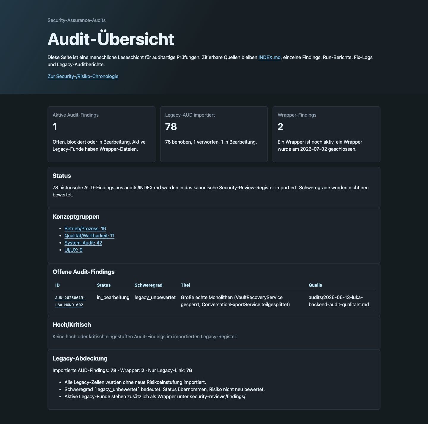The height and width of the screenshot is (424, 428).
Task: Click the Legacy-Abdeckung section heading
Action: tap(80, 358)
